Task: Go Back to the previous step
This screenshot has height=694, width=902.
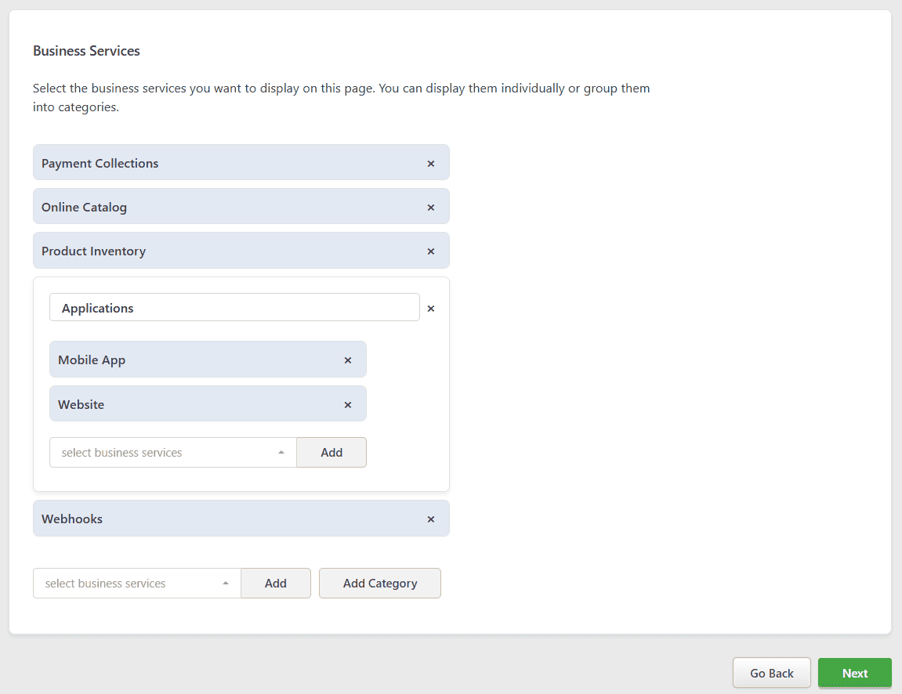Action: (771, 674)
